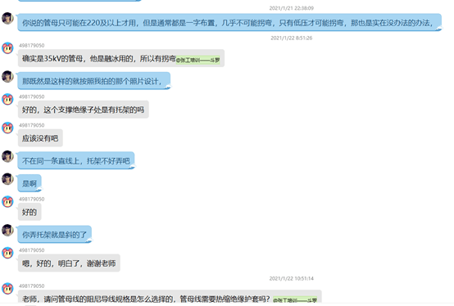The image size is (454, 306).
Task: Open cartoon avatar beside 应该没有吧 message
Action: 7,128
